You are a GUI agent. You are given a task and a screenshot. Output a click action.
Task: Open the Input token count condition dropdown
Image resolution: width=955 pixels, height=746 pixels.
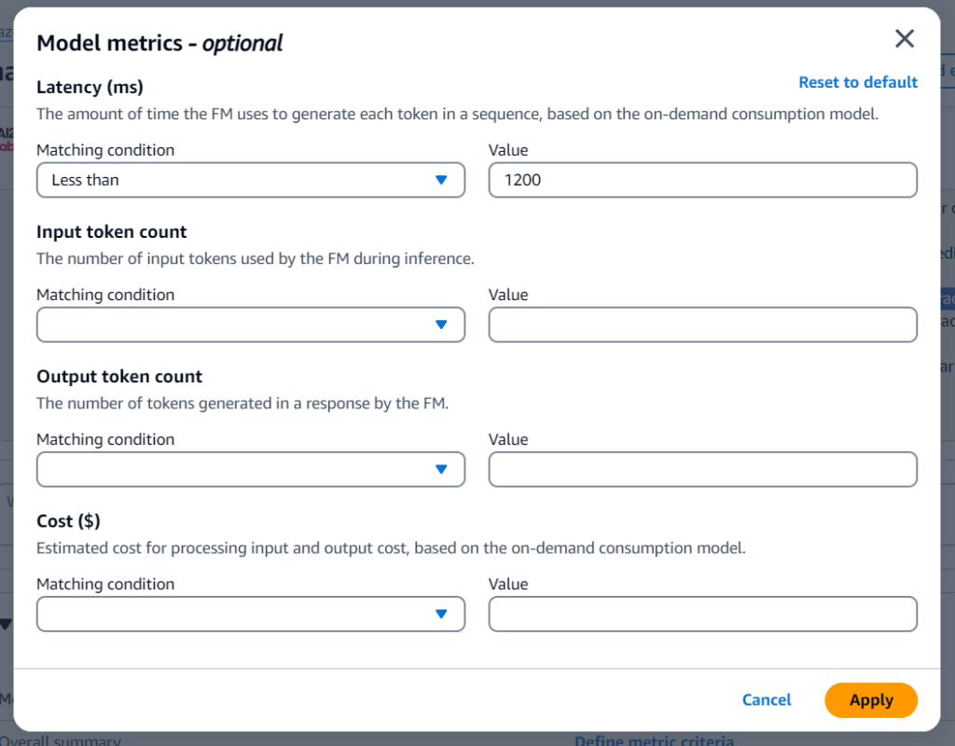pyautogui.click(x=250, y=325)
